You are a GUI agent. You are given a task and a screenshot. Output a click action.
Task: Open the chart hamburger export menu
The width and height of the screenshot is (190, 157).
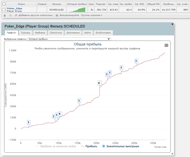coord(166,45)
